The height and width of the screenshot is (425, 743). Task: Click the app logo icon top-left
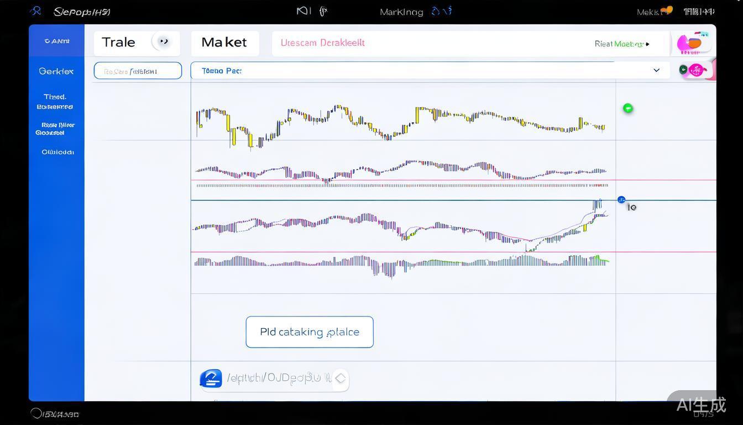pos(35,11)
